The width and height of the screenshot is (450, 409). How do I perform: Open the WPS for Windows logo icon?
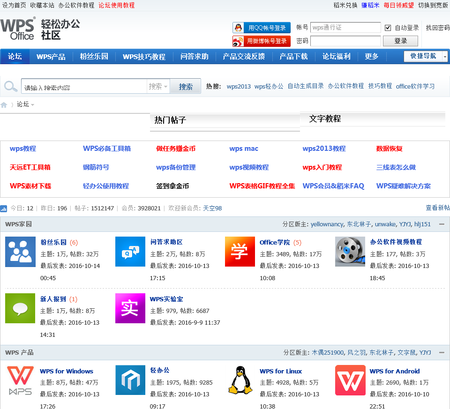pos(20,380)
